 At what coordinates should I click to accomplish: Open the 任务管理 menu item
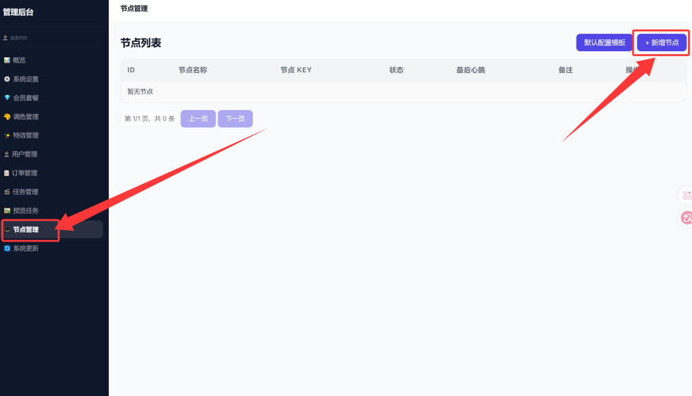[26, 192]
